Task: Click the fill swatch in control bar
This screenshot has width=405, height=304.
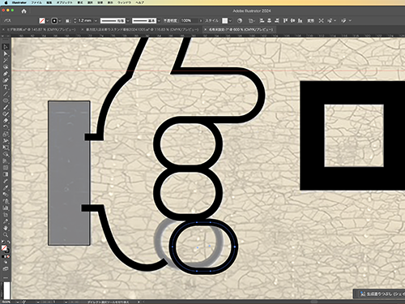Action: coord(42,20)
